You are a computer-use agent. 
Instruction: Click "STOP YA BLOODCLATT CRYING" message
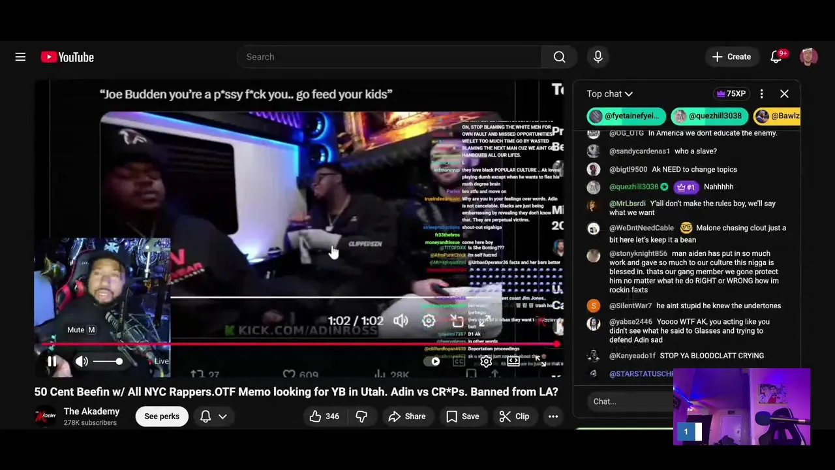point(712,356)
